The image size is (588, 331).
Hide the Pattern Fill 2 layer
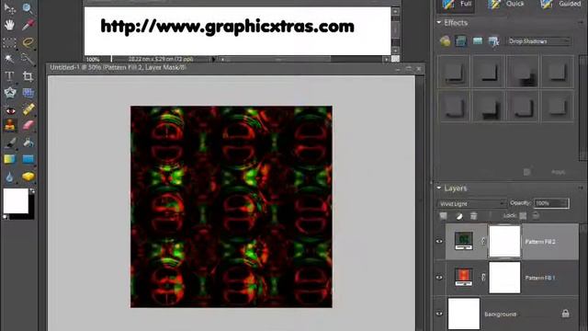point(439,241)
